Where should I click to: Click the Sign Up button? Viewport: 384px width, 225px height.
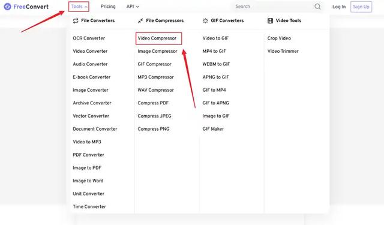[361, 7]
